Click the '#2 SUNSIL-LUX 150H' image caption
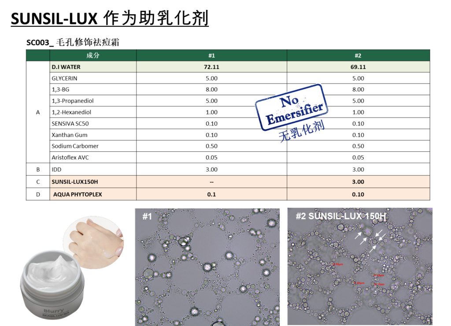This screenshot has width=451, height=326. pos(340,216)
